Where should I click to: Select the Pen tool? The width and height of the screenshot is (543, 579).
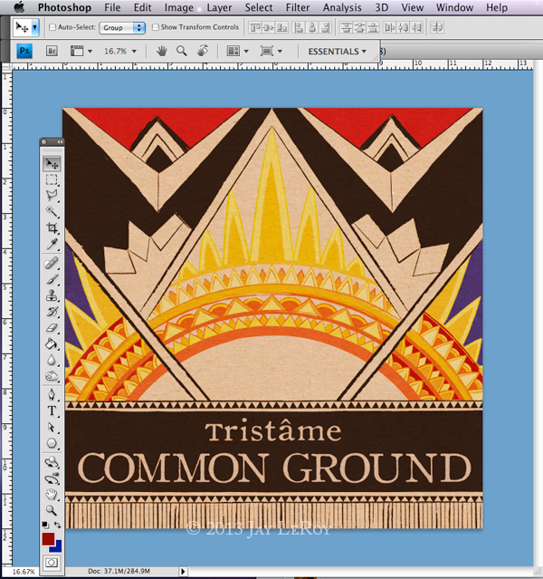(x=52, y=395)
